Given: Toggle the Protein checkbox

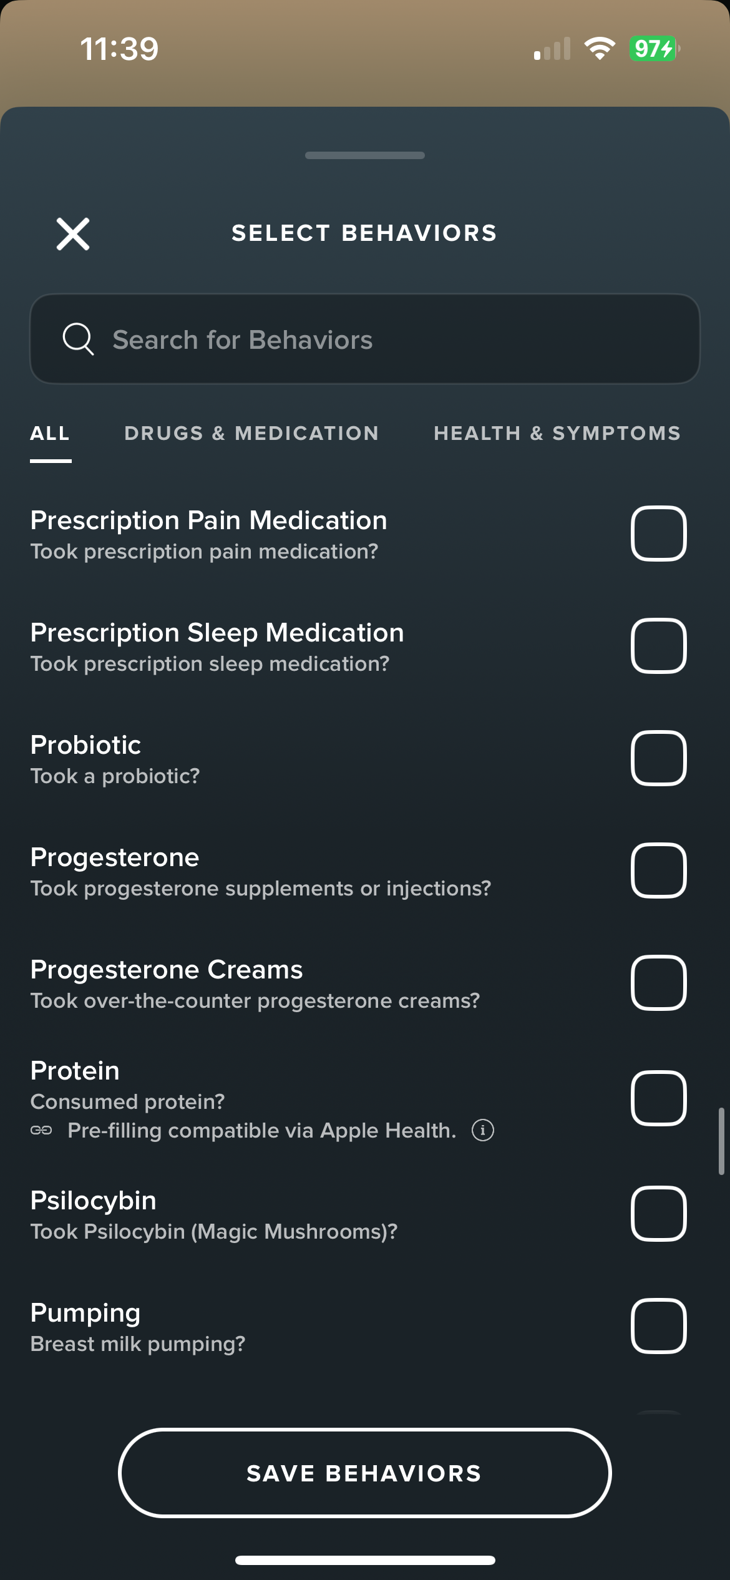Looking at the screenshot, I should coord(659,1098).
